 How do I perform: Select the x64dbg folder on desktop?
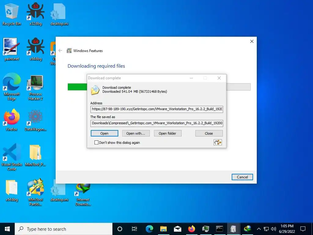(12, 190)
